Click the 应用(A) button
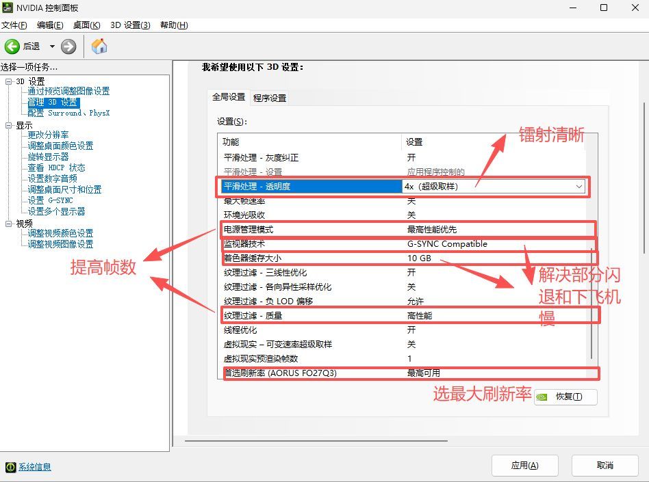Viewport: 649px width, 482px height. 525,466
